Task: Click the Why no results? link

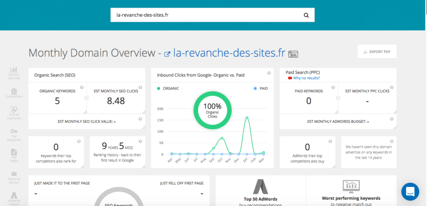Action: [306, 78]
